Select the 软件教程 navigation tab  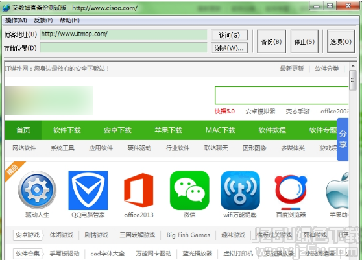pyautogui.click(x=272, y=130)
